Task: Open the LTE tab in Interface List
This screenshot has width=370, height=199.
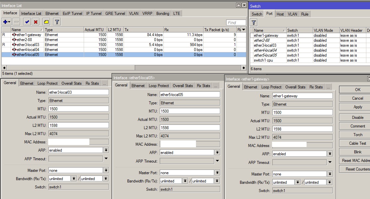Action: pyautogui.click(x=176, y=13)
